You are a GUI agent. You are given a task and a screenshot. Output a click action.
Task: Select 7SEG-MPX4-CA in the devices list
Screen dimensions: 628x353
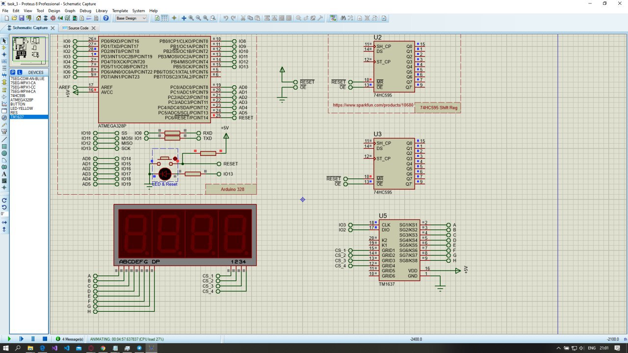[29, 91]
